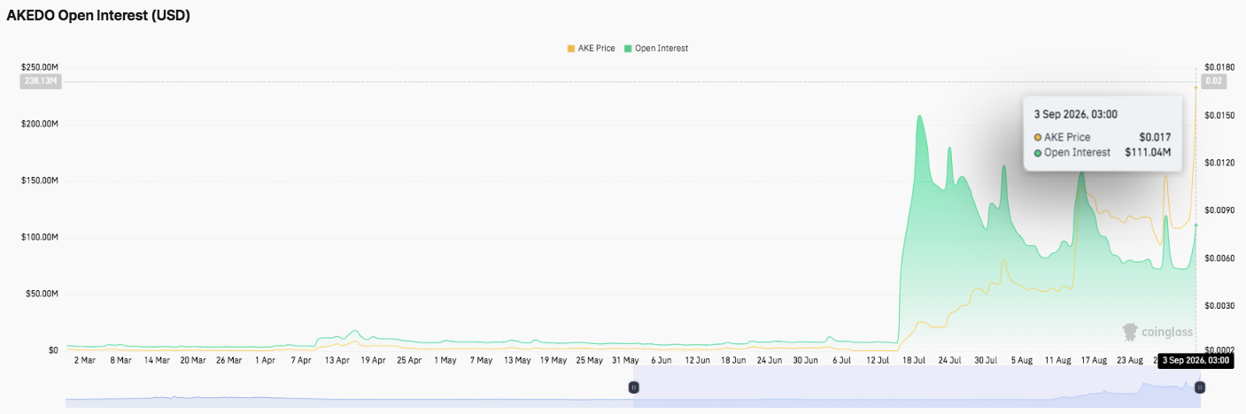Click the 1 Apr date label
Screen dimensions: 1246x414
click(x=264, y=360)
